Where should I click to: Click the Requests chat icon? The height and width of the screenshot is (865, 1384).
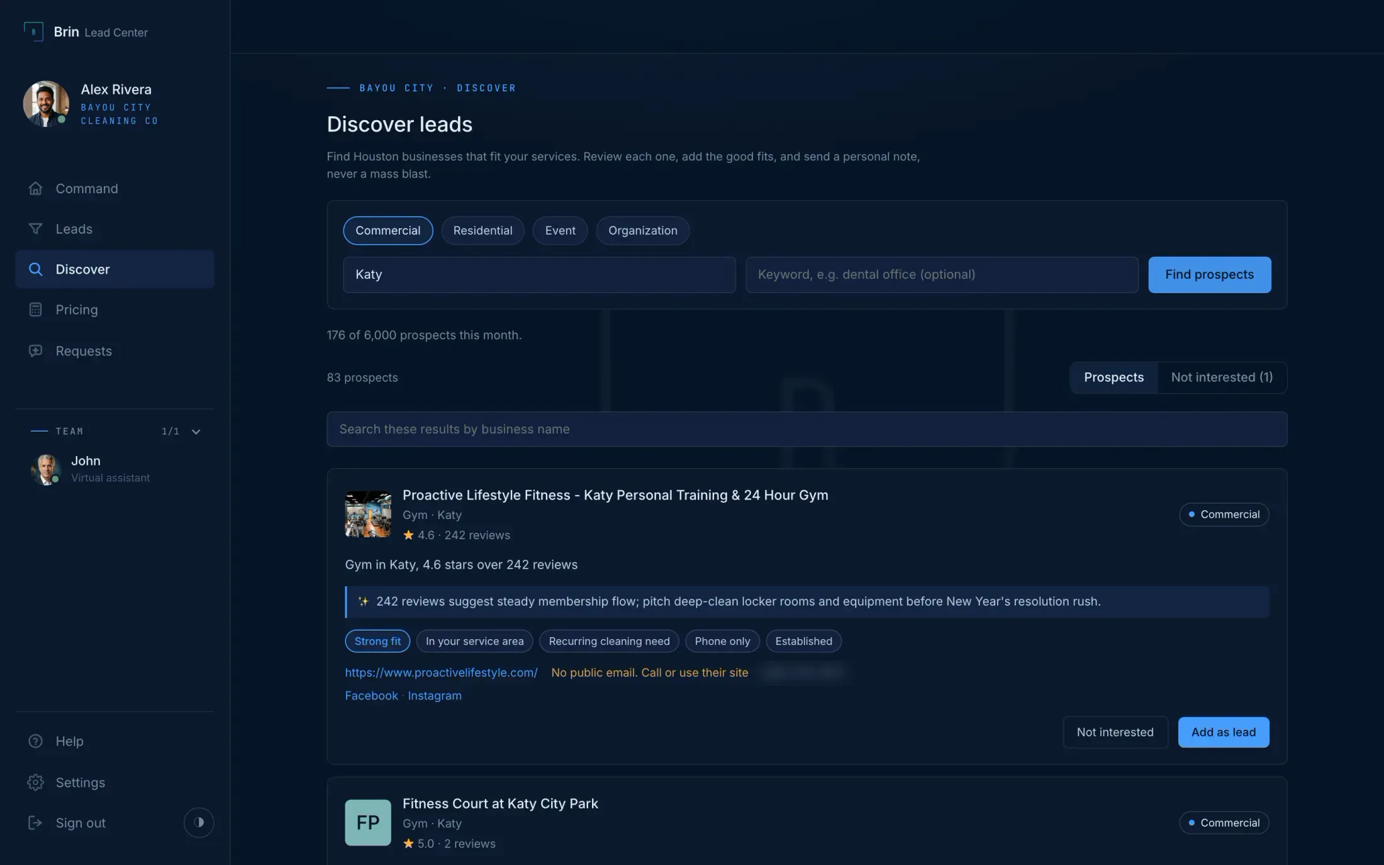point(36,351)
